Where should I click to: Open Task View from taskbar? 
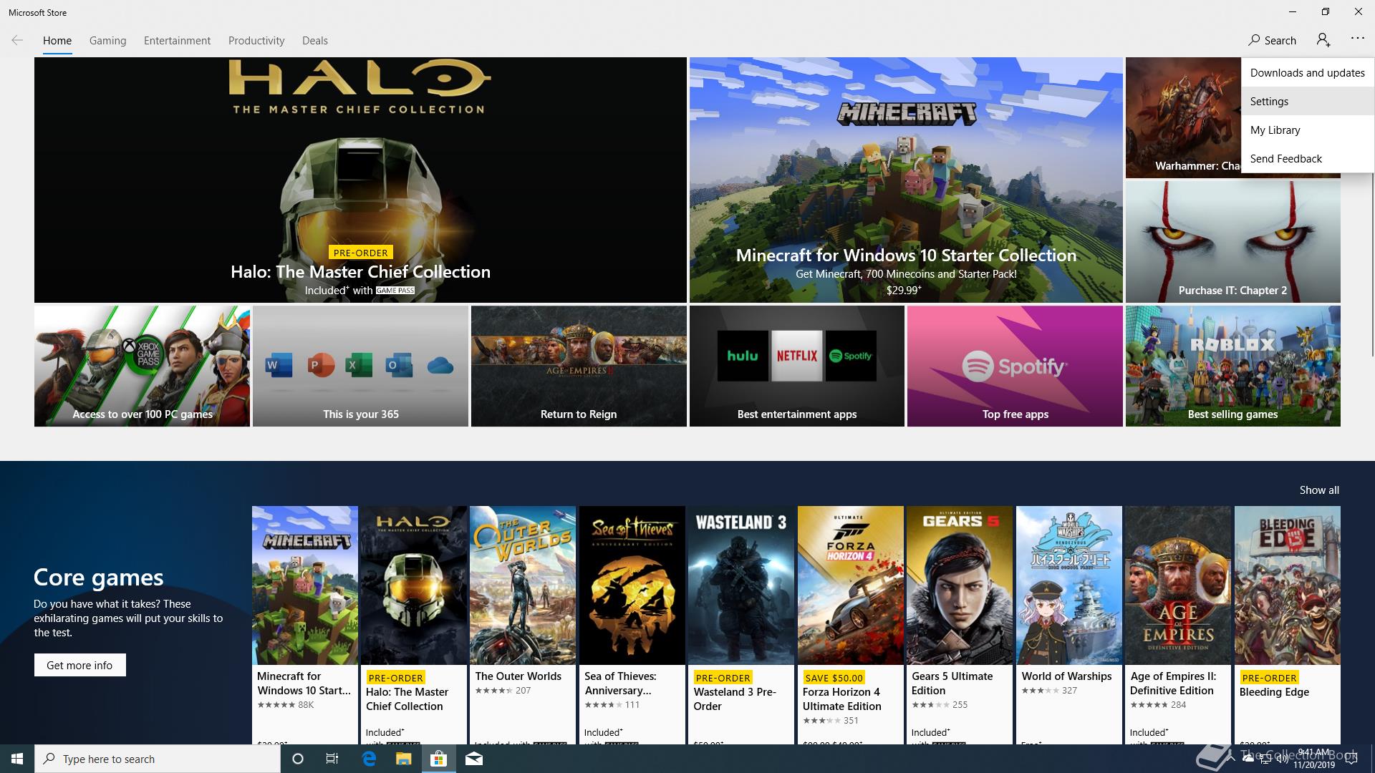[x=332, y=759]
